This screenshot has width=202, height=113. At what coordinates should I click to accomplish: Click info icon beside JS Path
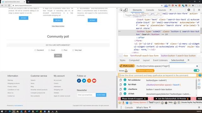[125, 94]
